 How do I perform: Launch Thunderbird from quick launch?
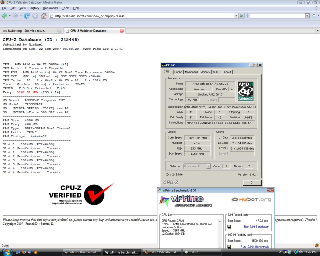30,252
